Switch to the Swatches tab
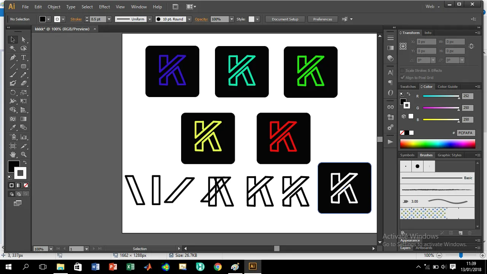Image resolution: width=487 pixels, height=274 pixels. (408, 86)
